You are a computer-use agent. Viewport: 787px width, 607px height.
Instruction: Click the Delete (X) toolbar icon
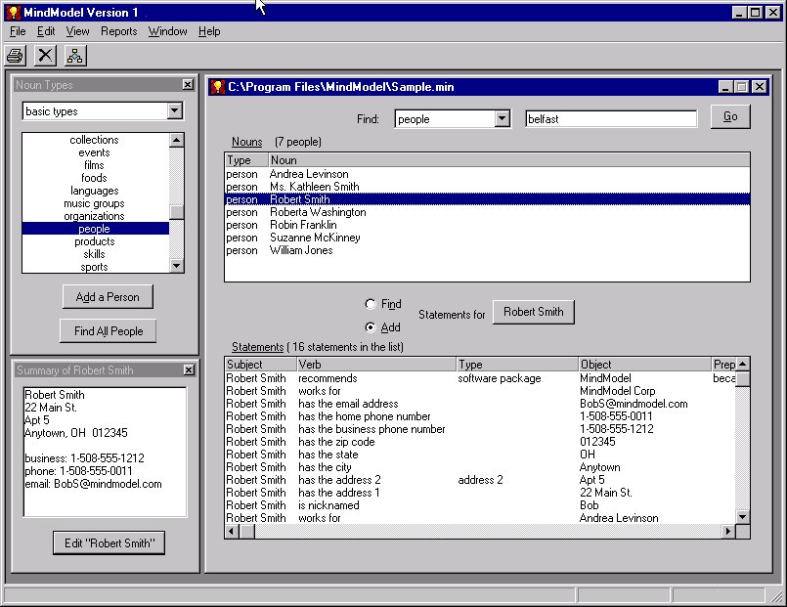tap(45, 56)
